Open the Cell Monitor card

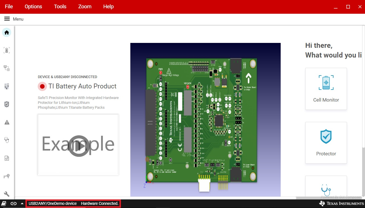click(x=326, y=89)
